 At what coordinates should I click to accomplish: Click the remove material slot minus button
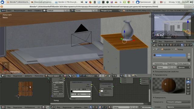point(189,57)
